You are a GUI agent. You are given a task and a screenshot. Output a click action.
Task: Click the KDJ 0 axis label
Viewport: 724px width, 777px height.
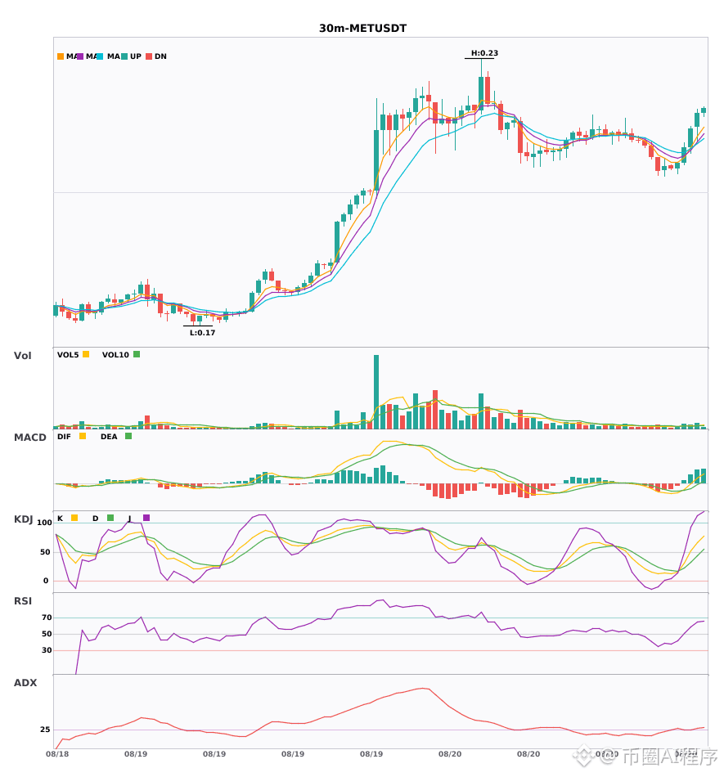pos(46,581)
